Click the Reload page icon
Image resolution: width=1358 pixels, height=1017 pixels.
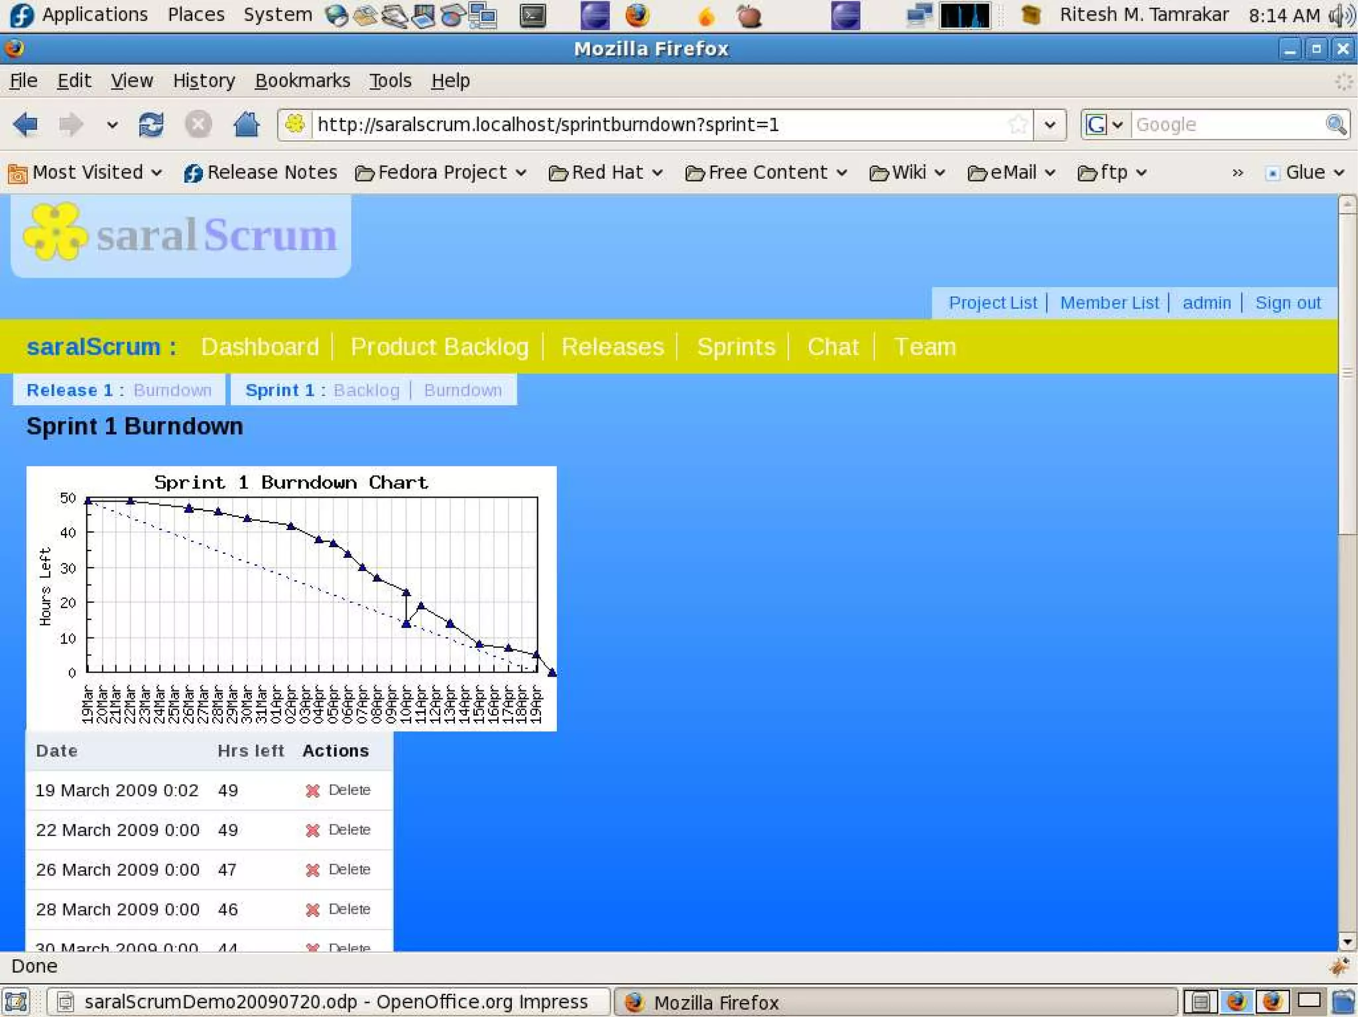tap(151, 124)
